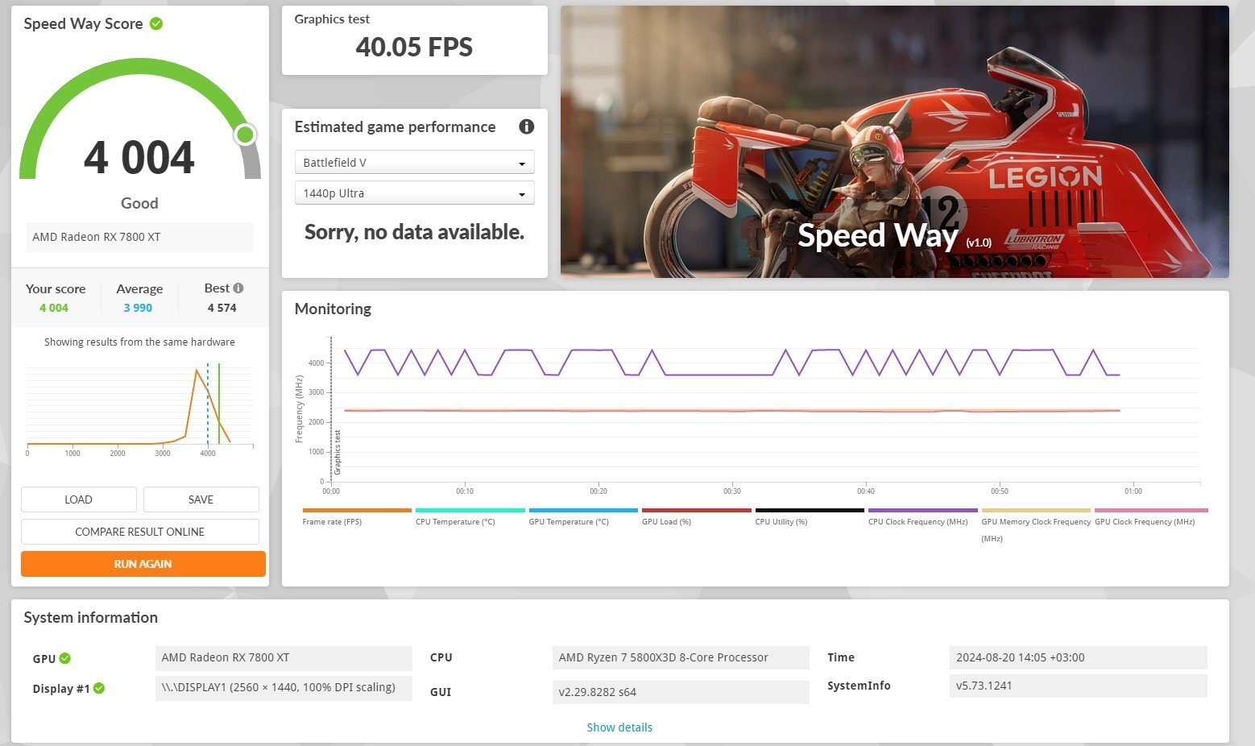Click the AMD Ryzen 7 5800X3D CPU field
Screen dimensions: 1255x746
pyautogui.click(x=681, y=657)
